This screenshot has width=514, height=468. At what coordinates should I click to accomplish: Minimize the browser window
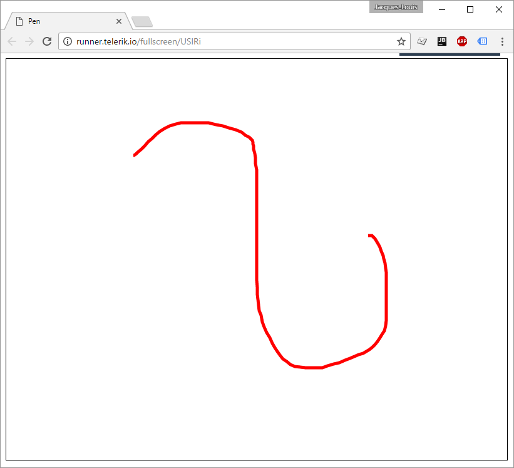(441, 9)
